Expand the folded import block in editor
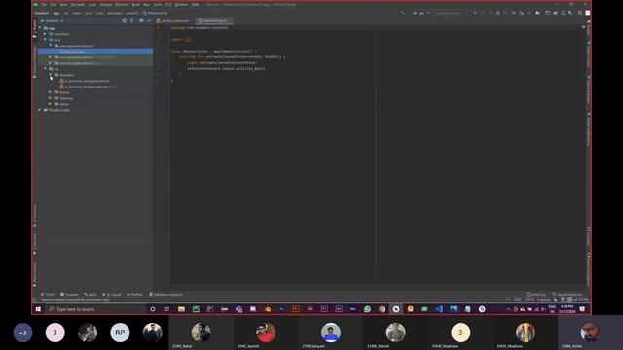 click(188, 39)
